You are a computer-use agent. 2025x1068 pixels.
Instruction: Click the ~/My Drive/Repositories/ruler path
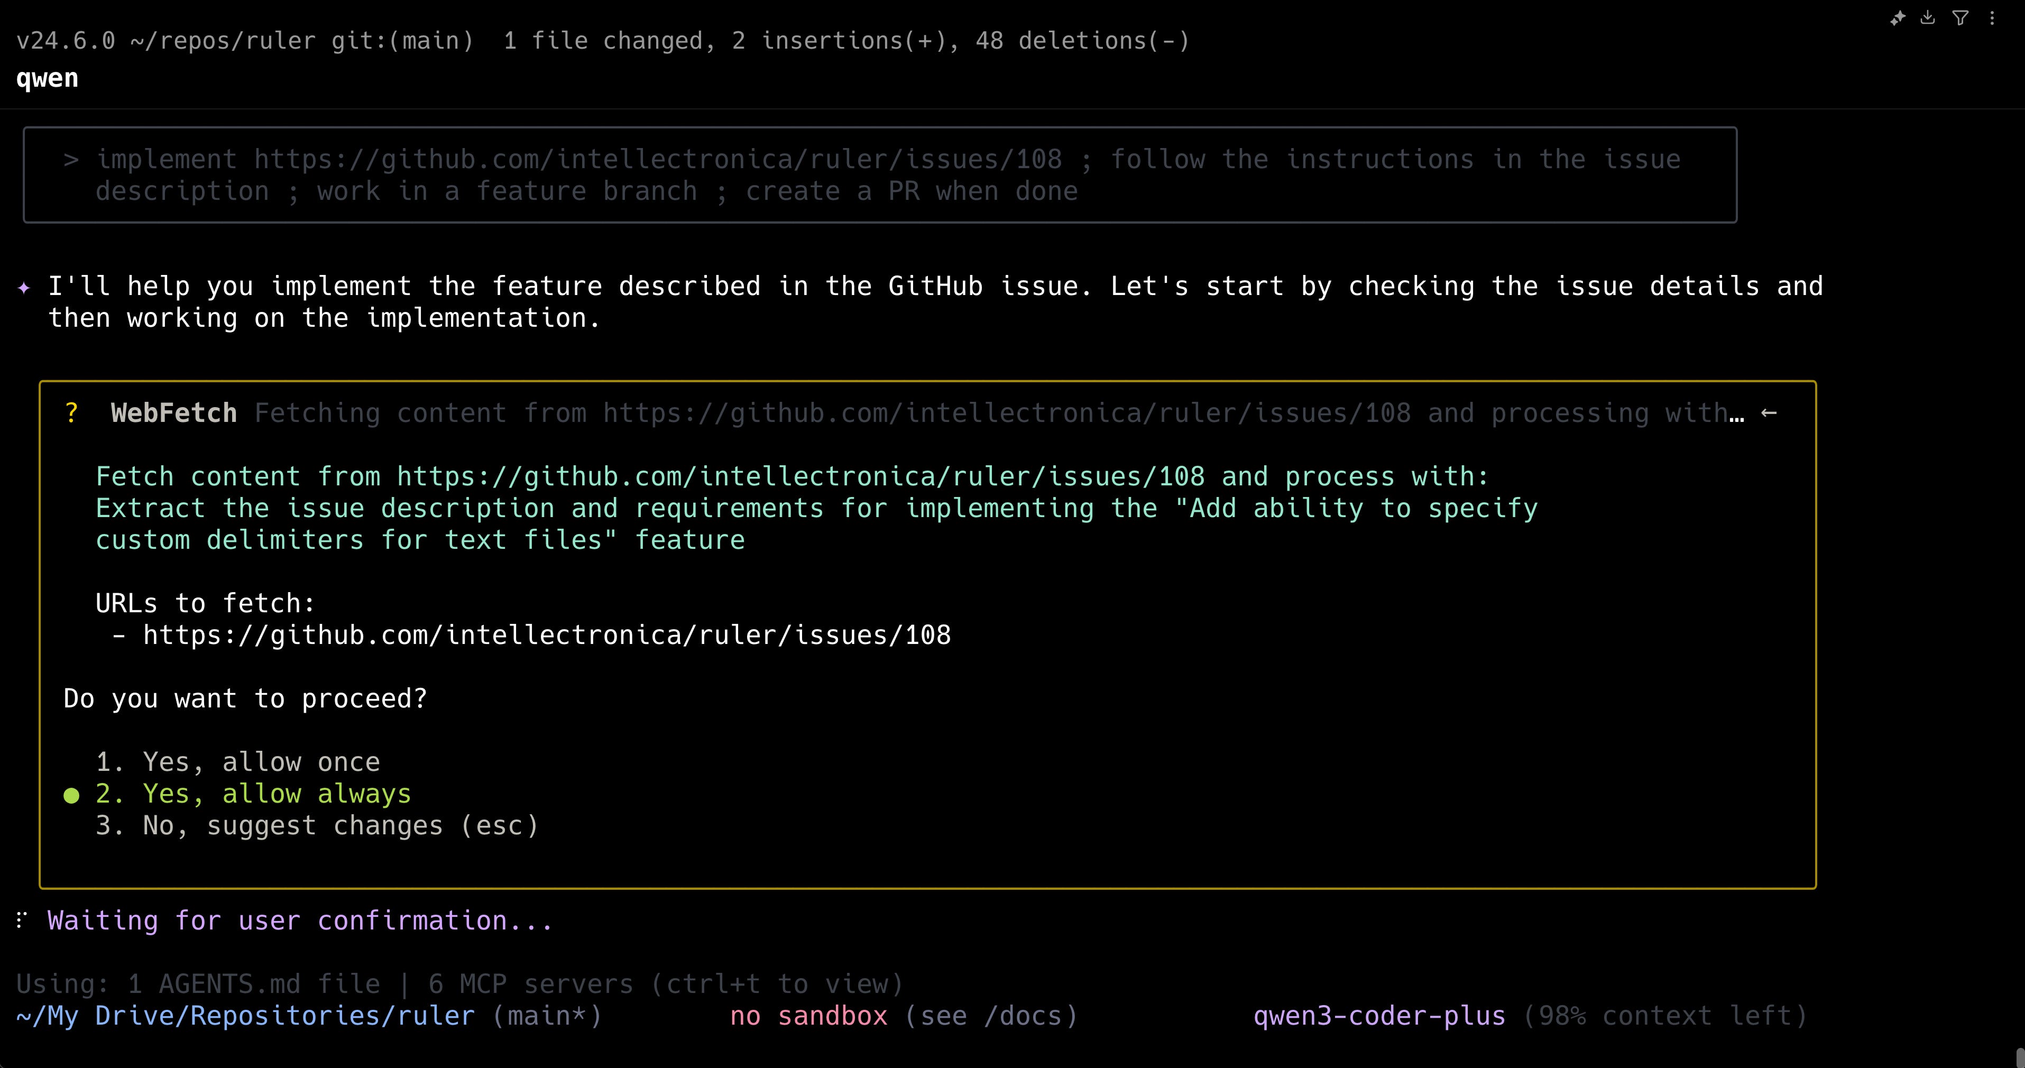(x=245, y=1015)
